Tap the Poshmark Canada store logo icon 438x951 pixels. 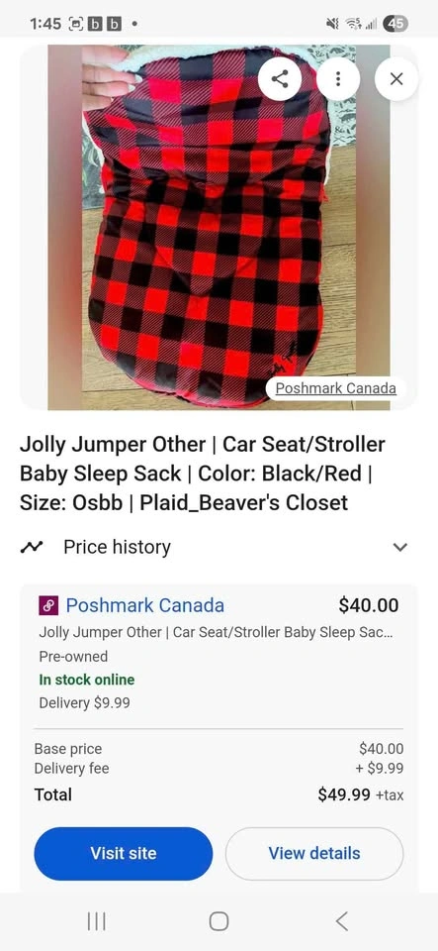[48, 605]
